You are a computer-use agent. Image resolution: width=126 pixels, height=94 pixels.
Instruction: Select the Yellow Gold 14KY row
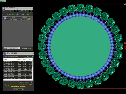click(18, 65)
